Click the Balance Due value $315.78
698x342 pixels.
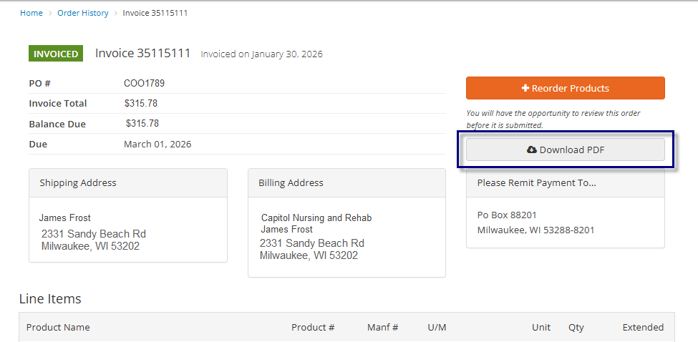pyautogui.click(x=142, y=123)
